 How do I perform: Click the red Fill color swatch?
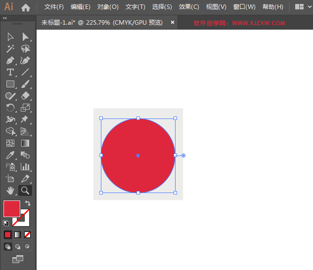tap(11, 208)
